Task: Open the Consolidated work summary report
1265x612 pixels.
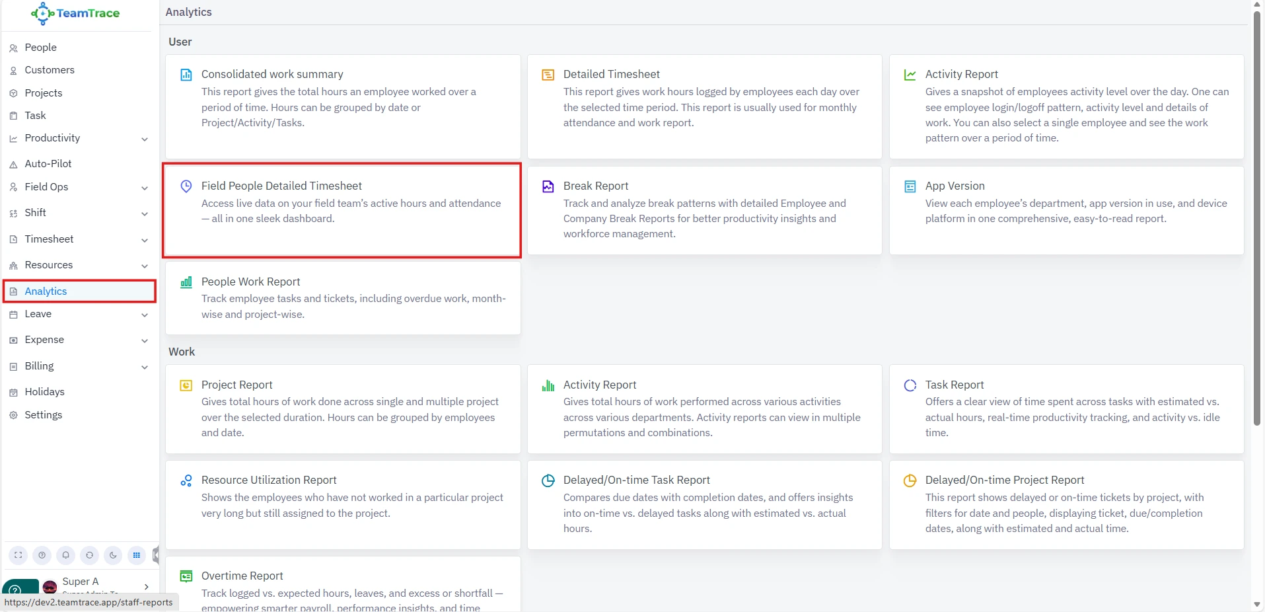Action: point(272,75)
